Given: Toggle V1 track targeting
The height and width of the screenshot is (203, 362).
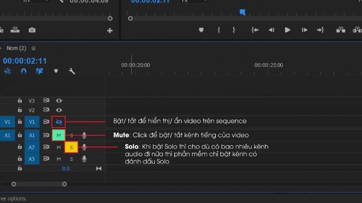Looking at the screenshot, I should 32,122.
